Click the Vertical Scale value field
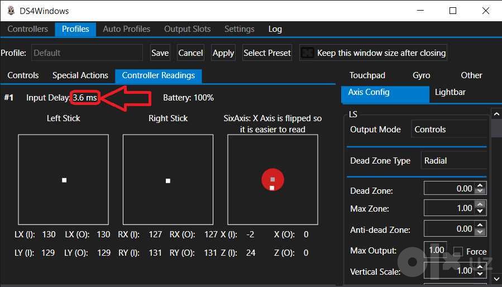Screen dimensions: 502x287 click(x=449, y=271)
